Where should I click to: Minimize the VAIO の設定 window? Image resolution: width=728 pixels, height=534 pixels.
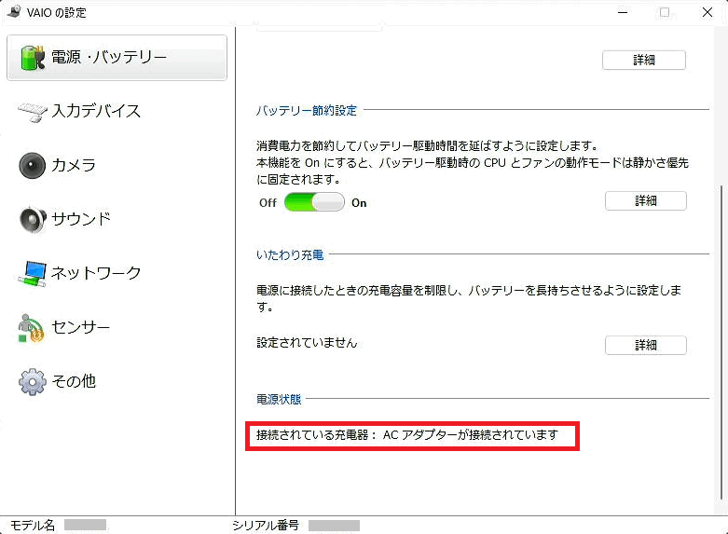click(x=623, y=12)
